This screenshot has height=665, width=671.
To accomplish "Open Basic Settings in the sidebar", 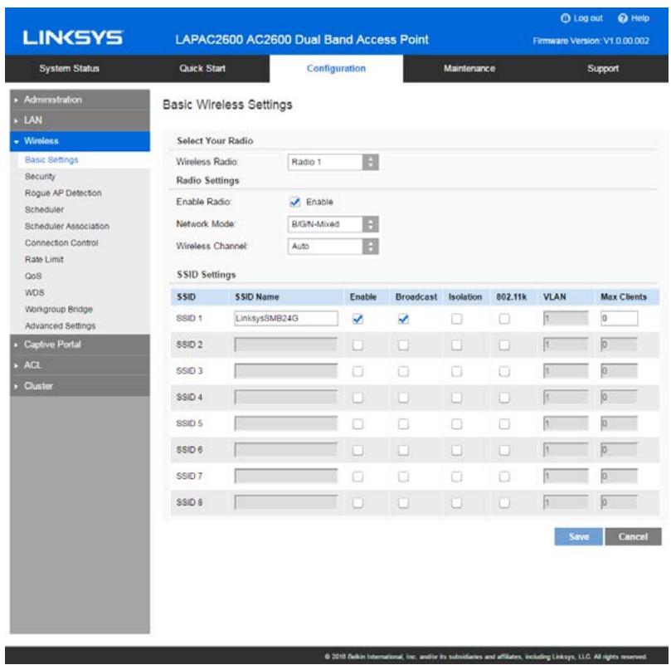I will pos(51,160).
